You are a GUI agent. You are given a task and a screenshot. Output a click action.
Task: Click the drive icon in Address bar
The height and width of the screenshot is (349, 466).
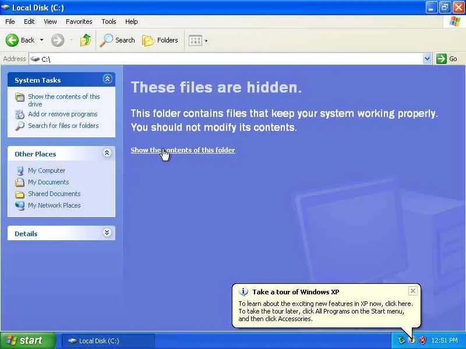point(35,59)
